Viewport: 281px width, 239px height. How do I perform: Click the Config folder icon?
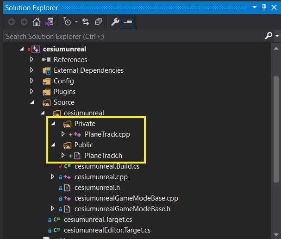(x=47, y=82)
